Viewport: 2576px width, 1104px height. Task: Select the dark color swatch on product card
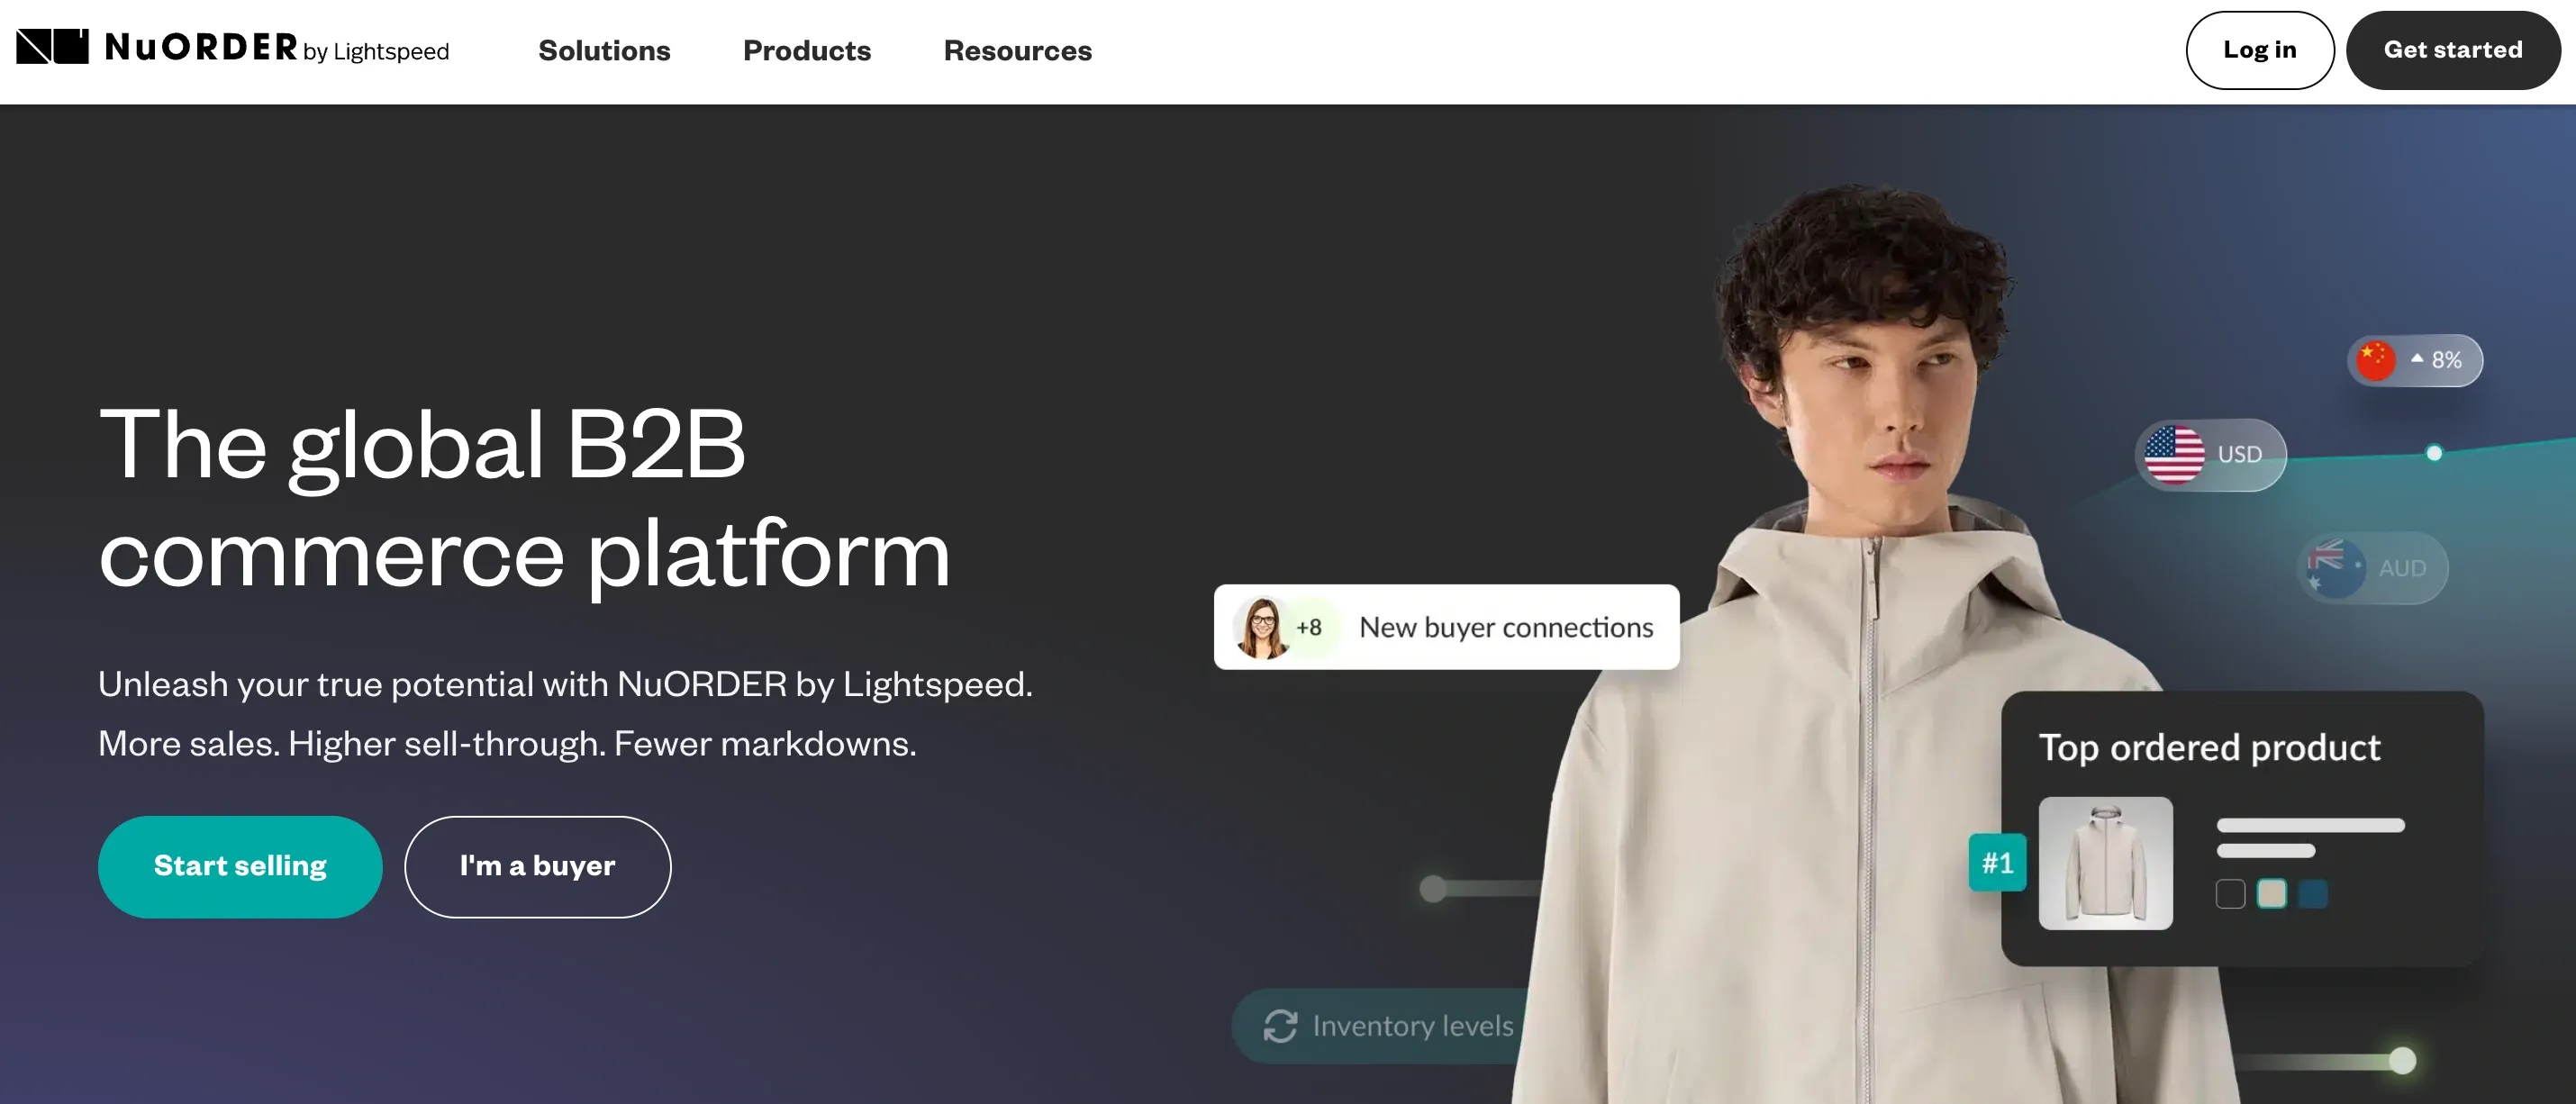point(2230,893)
